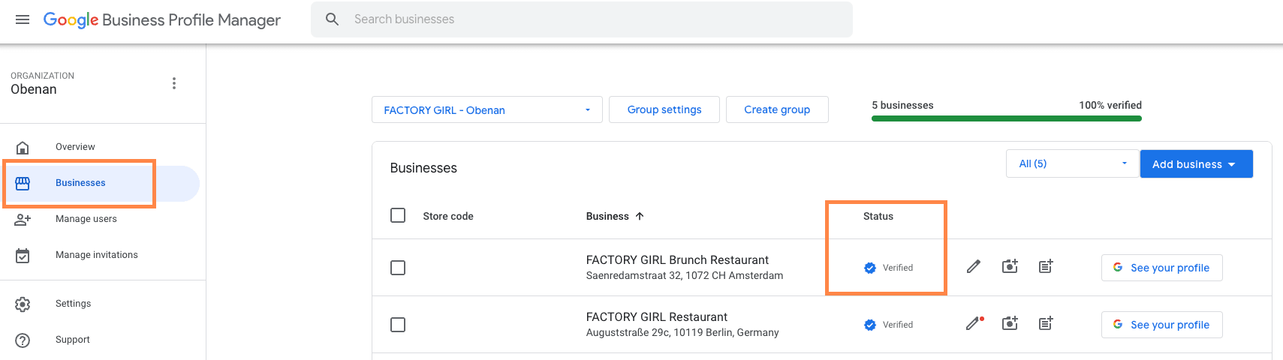Open the All (5) filter dropdown
Viewport: 1283px width, 360px height.
click(x=1072, y=163)
